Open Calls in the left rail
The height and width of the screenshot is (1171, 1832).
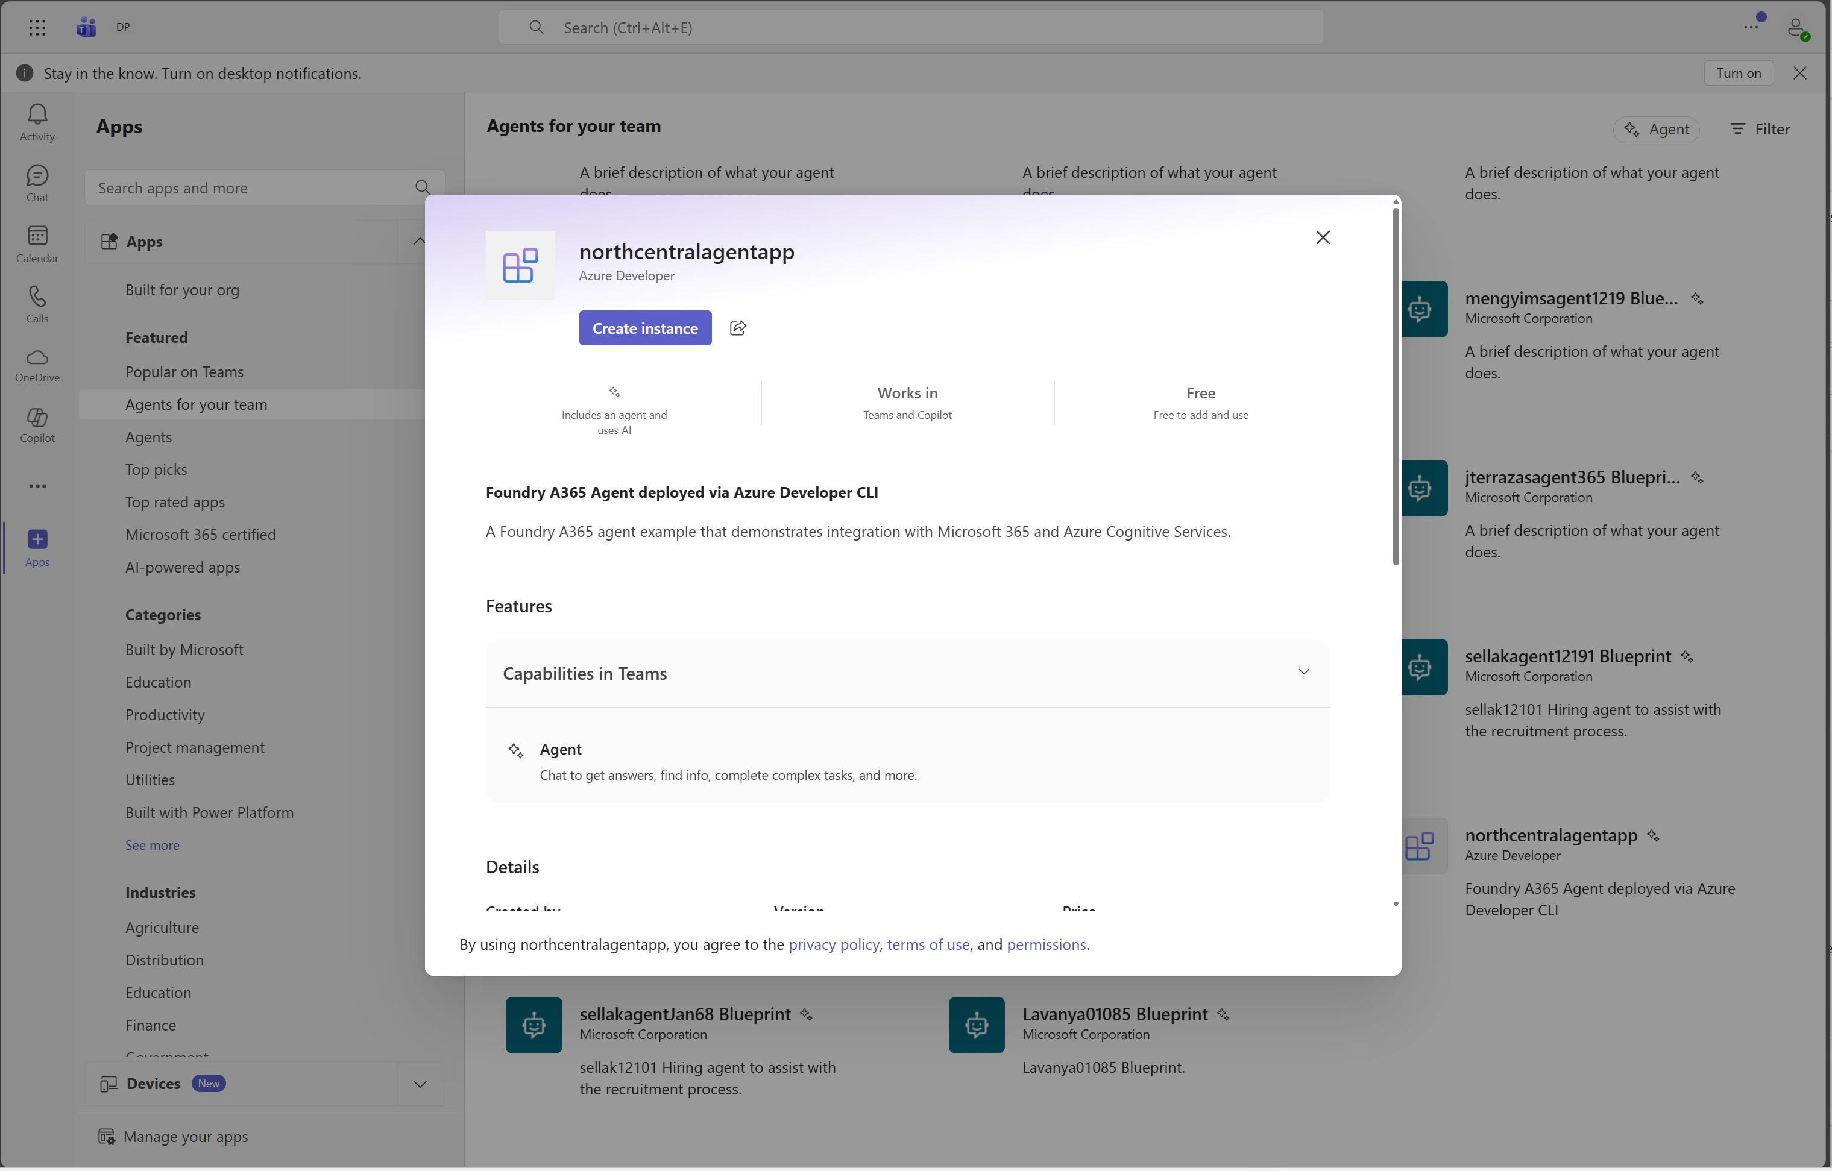tap(37, 304)
